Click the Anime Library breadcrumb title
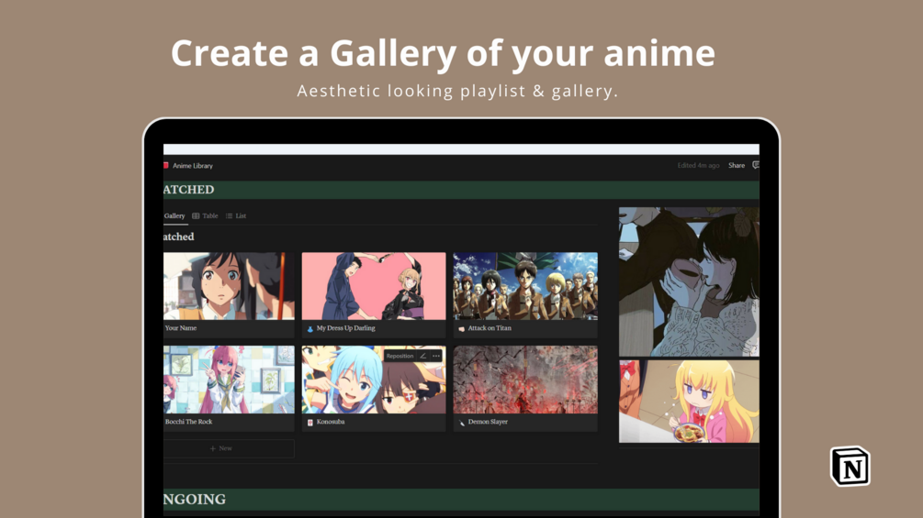Viewport: 923px width, 518px height. click(x=193, y=166)
